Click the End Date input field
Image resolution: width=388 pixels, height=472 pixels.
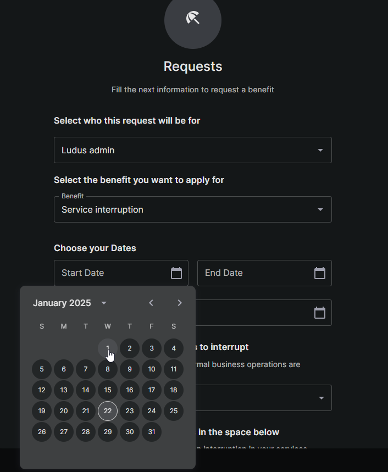pos(253,273)
